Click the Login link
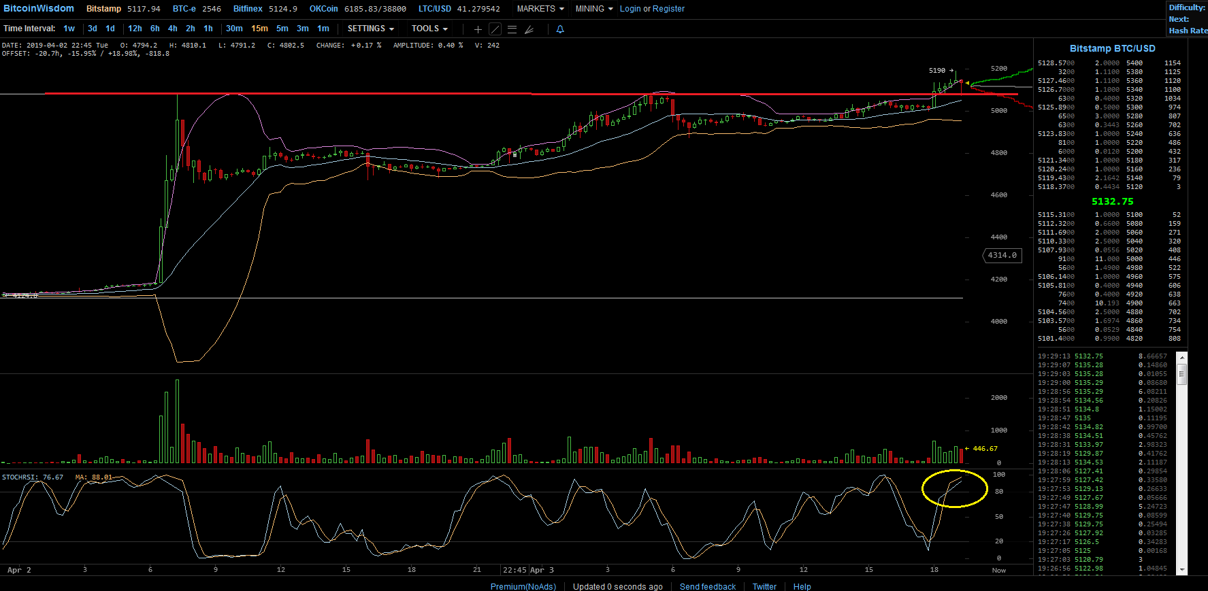1208x591 pixels. (630, 9)
